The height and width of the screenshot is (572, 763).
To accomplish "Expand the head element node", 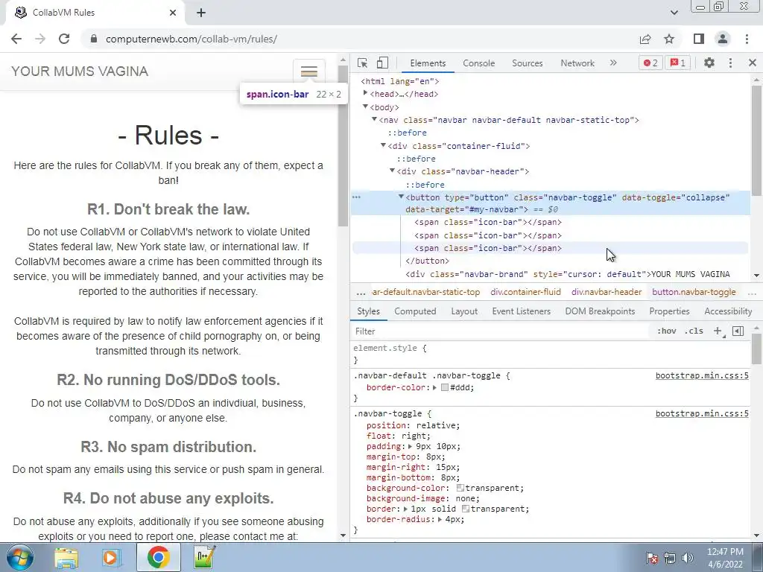I will coord(365,93).
